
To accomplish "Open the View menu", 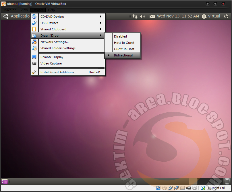I will tap(24, 10).
